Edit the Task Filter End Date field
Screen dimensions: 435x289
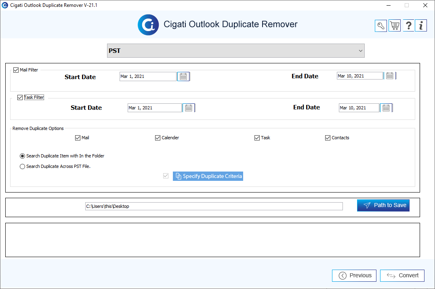point(359,108)
